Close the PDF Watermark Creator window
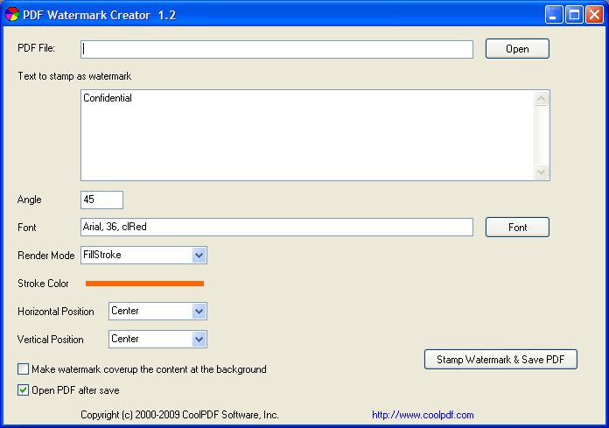The height and width of the screenshot is (428, 609). point(594,14)
